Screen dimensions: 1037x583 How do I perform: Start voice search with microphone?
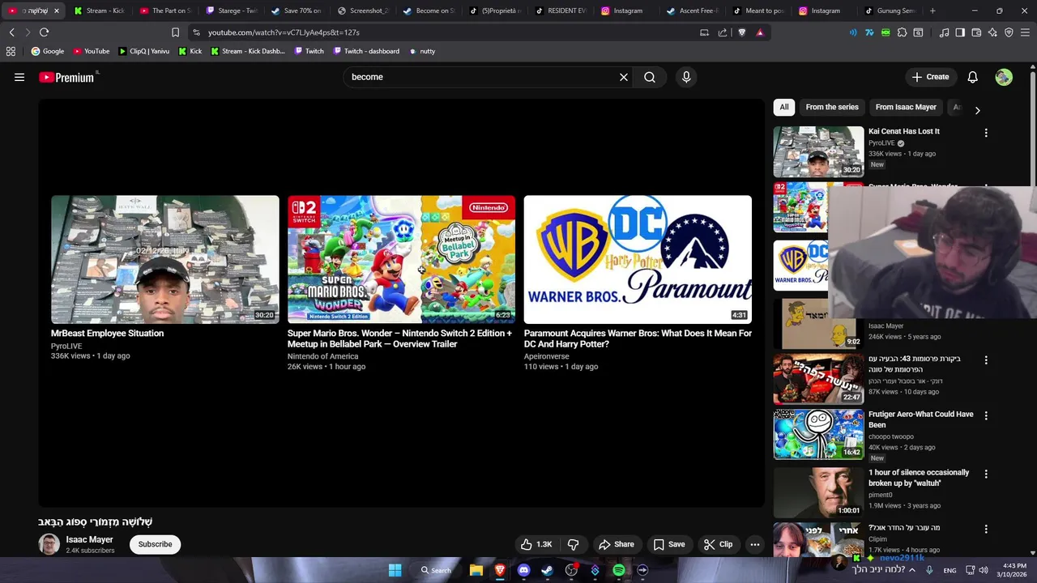pyautogui.click(x=686, y=77)
